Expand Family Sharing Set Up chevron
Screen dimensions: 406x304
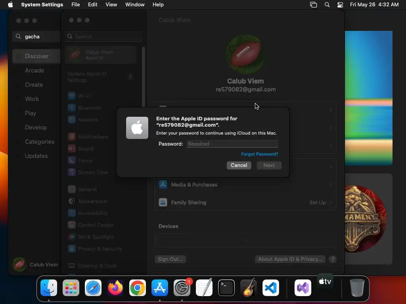[x=331, y=202]
